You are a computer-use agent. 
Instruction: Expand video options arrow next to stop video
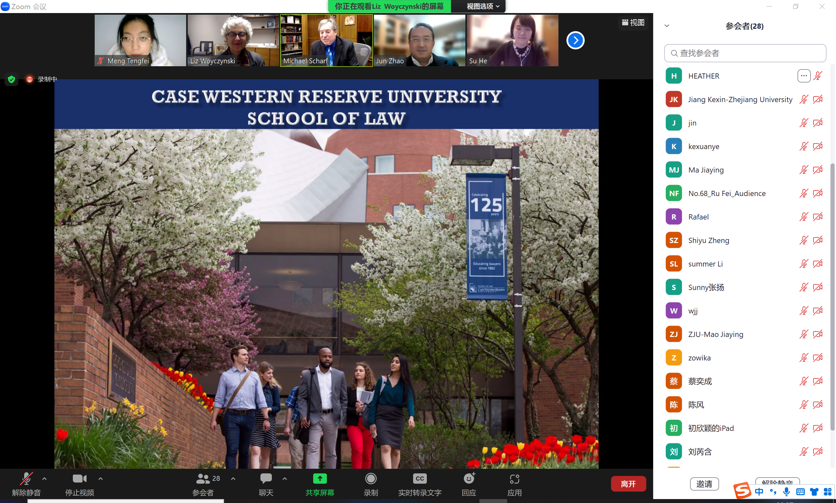point(101,479)
